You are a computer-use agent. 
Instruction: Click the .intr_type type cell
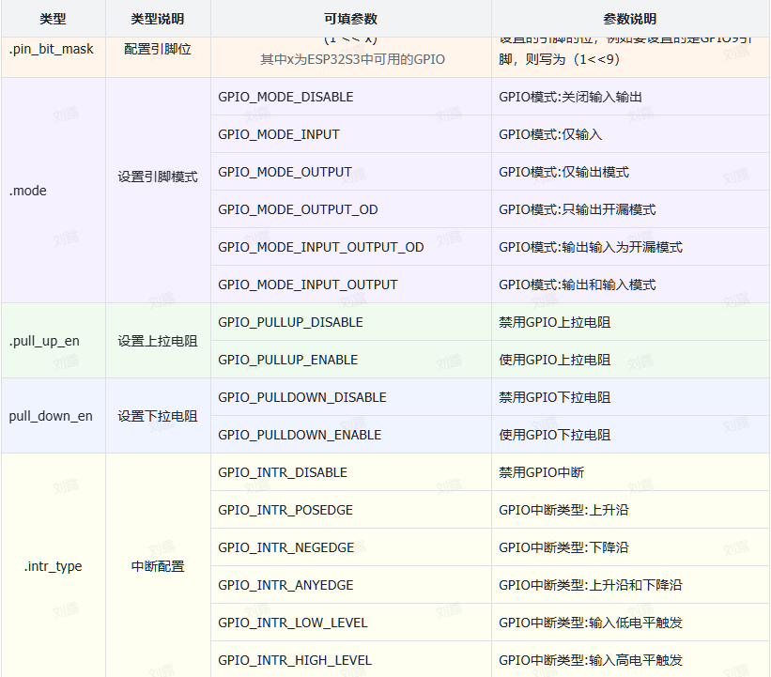[53, 566]
